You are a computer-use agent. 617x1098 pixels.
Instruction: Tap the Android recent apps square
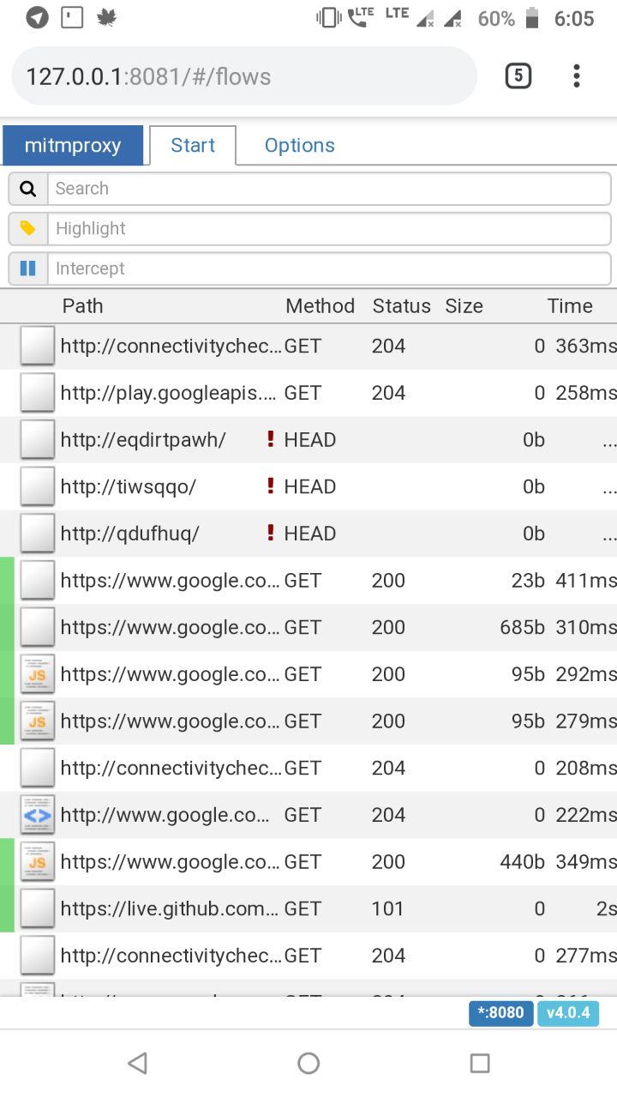coord(480,1064)
